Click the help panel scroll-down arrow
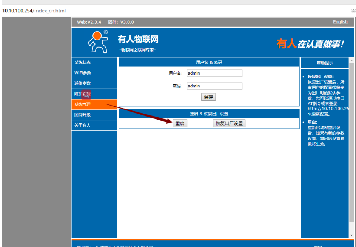This screenshot has width=356, height=247. click(351, 235)
